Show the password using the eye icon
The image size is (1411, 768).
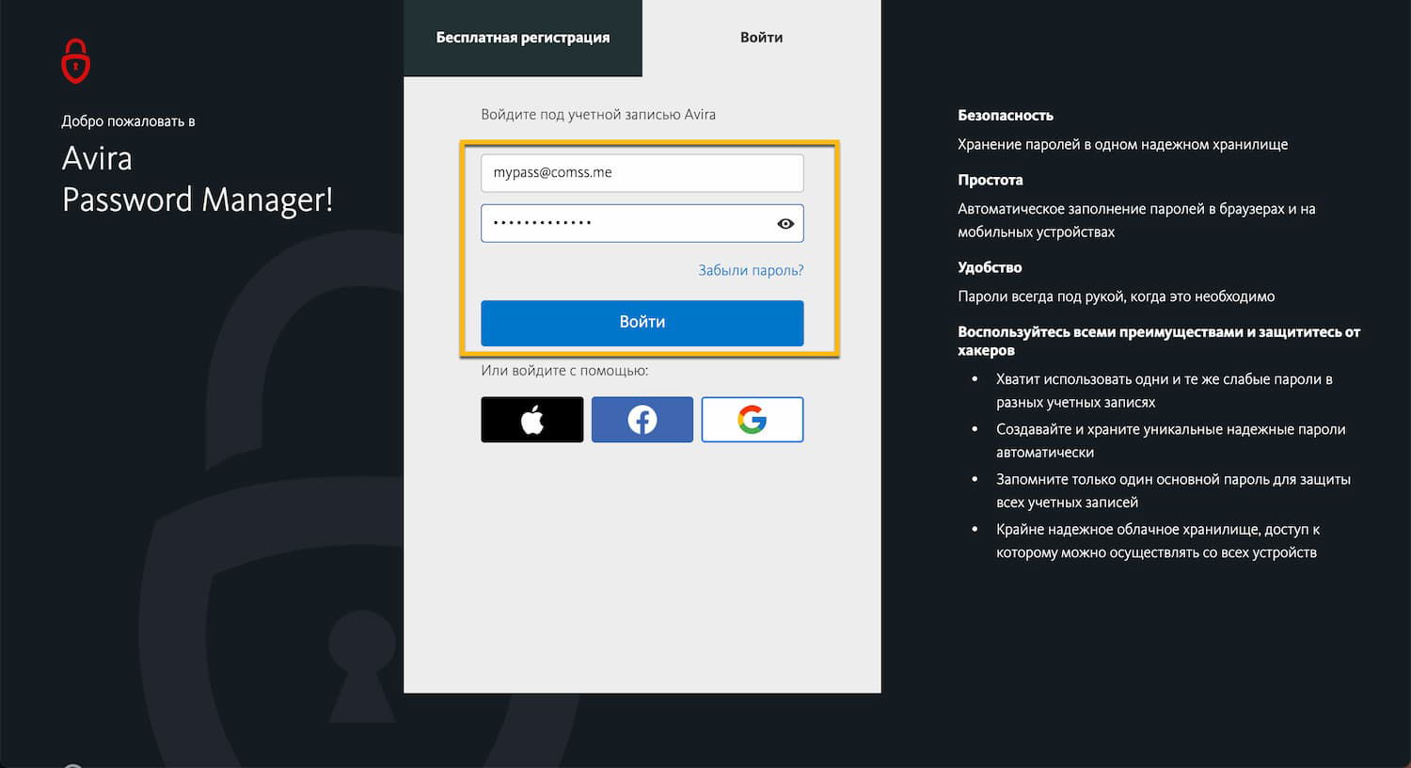pos(785,224)
